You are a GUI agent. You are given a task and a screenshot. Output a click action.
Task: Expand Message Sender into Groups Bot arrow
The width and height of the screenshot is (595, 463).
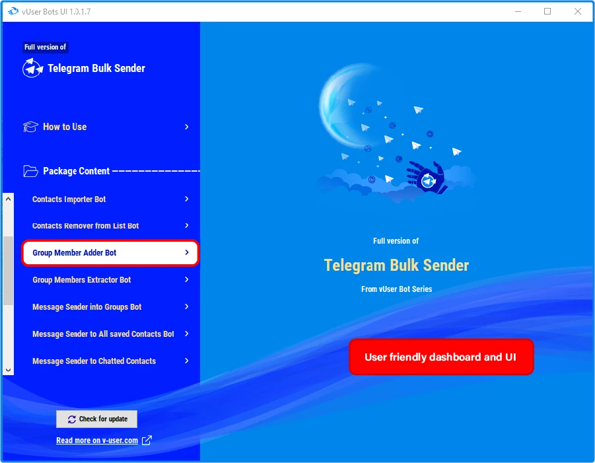tap(187, 306)
